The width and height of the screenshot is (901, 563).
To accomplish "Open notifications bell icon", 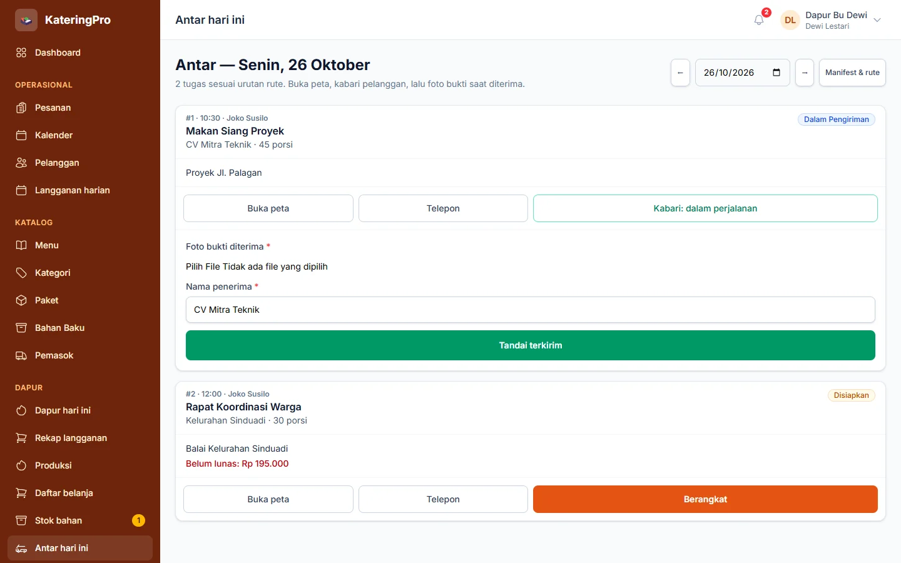I will [759, 20].
